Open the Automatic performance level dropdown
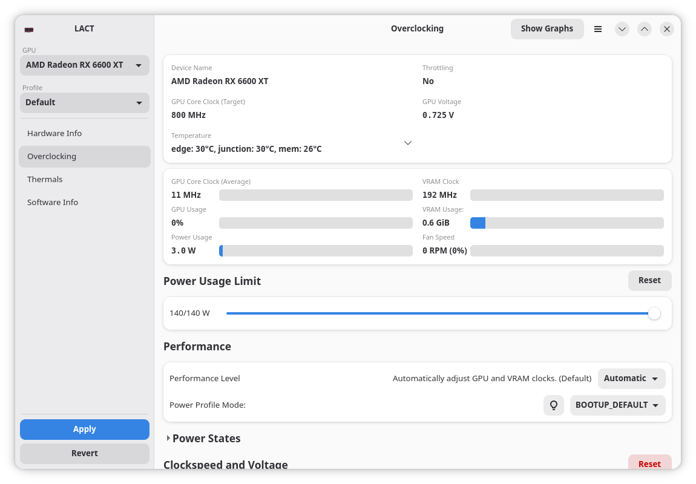 point(631,378)
